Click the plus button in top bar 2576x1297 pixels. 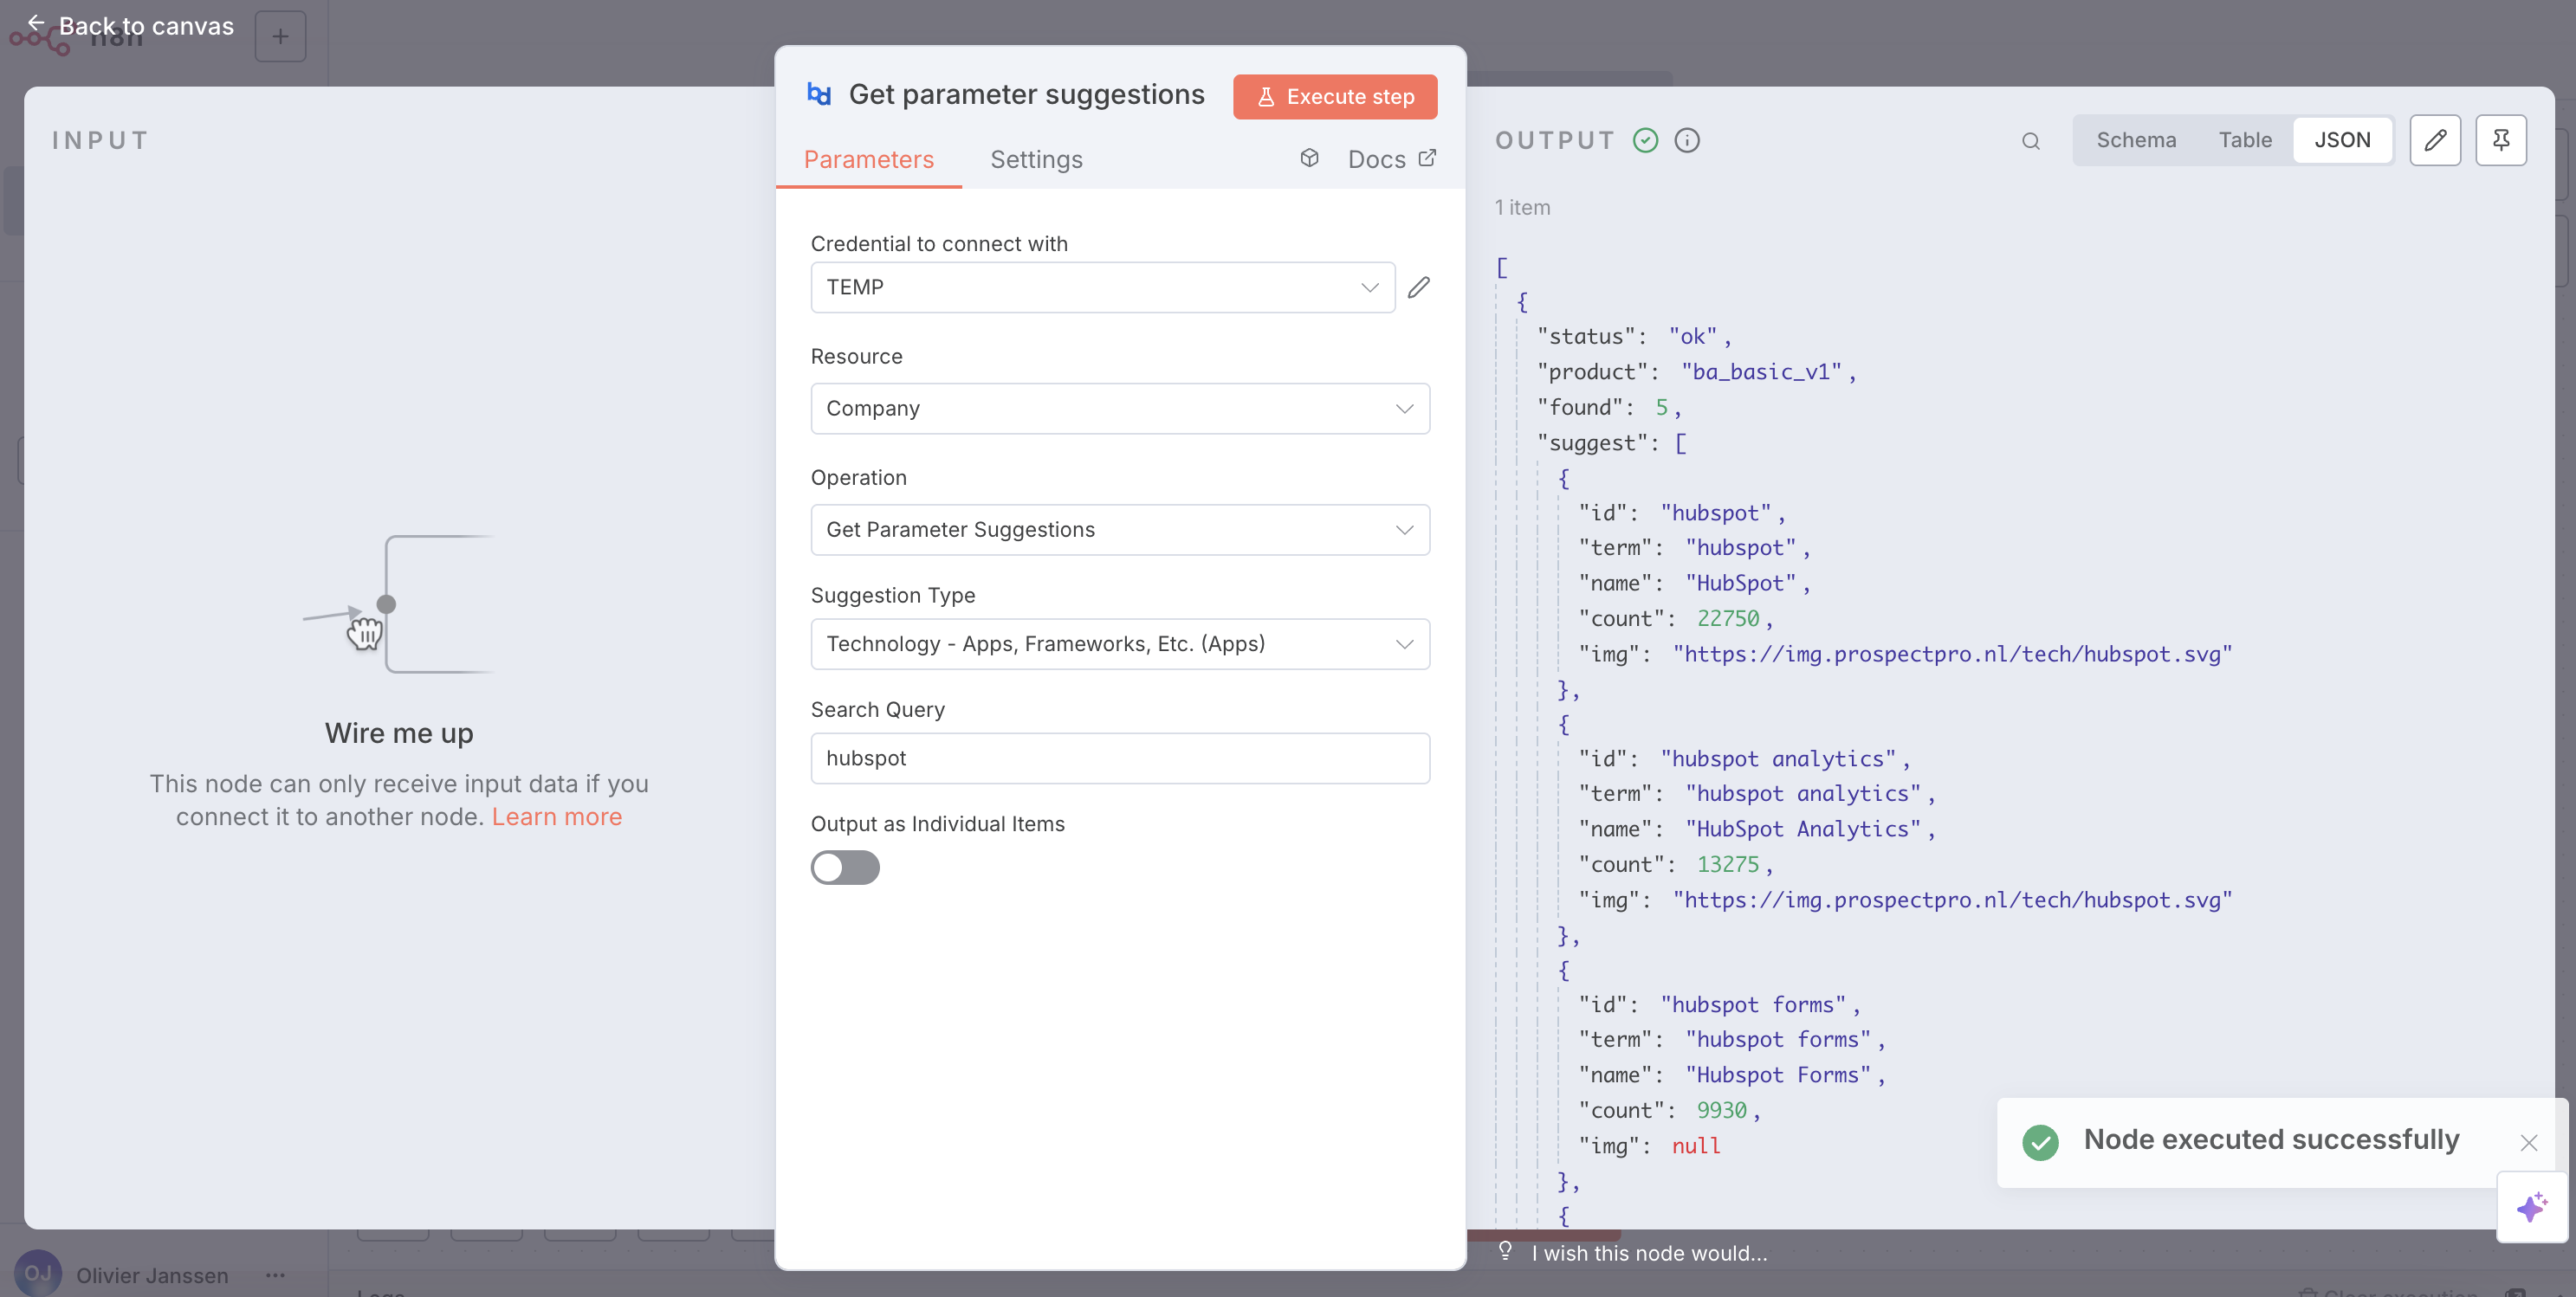[281, 37]
